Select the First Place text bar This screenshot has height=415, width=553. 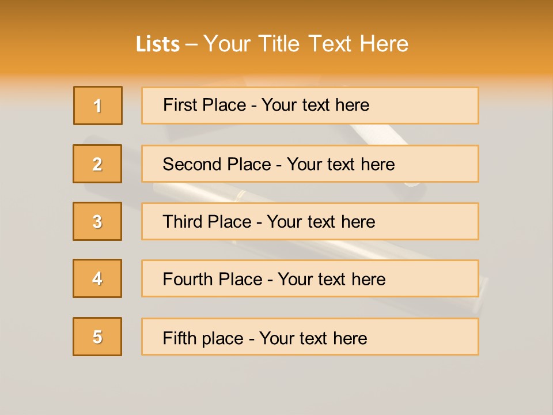point(310,105)
